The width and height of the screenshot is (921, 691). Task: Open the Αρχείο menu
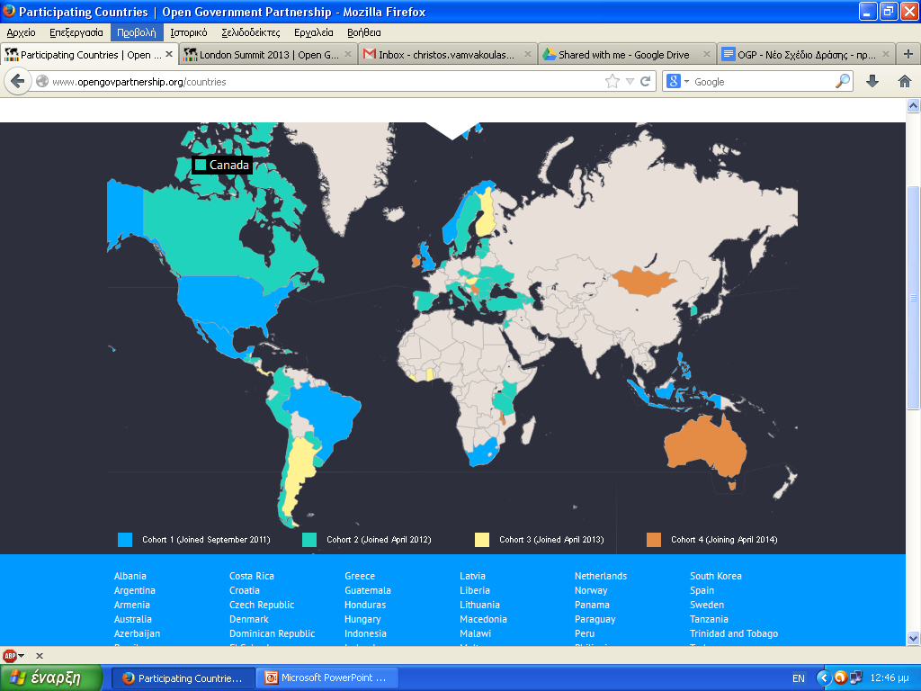(22, 32)
